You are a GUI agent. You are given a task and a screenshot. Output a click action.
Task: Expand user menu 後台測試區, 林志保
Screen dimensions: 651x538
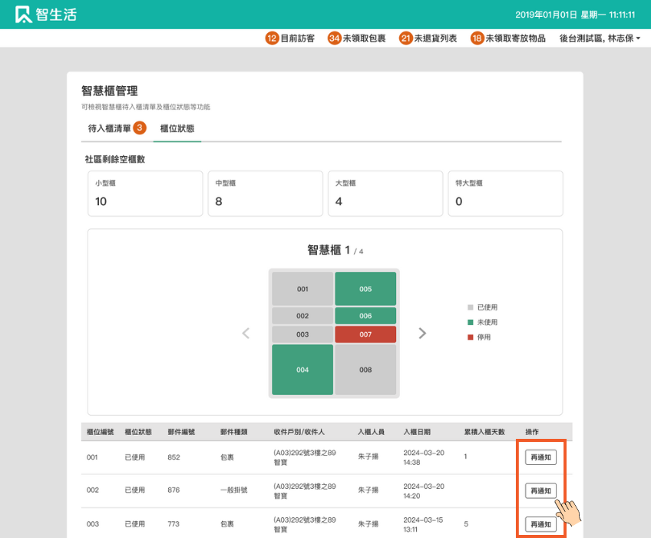pos(600,38)
